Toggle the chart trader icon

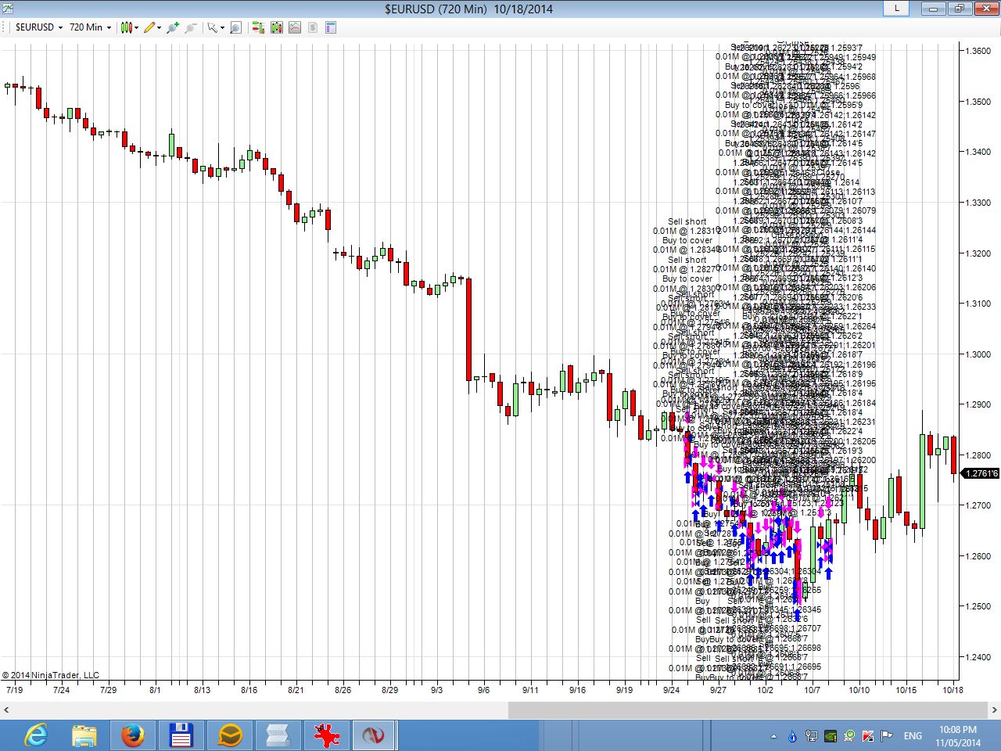258,27
